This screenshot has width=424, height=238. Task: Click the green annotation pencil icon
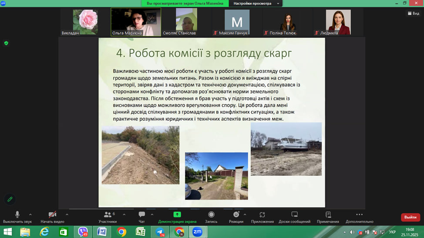10,199
